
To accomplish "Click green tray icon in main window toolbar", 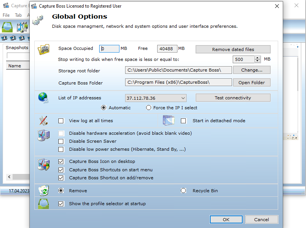I will coord(7,27).
